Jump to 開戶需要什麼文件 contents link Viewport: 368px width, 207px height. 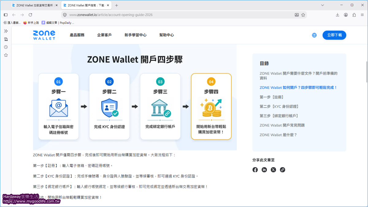click(298, 76)
